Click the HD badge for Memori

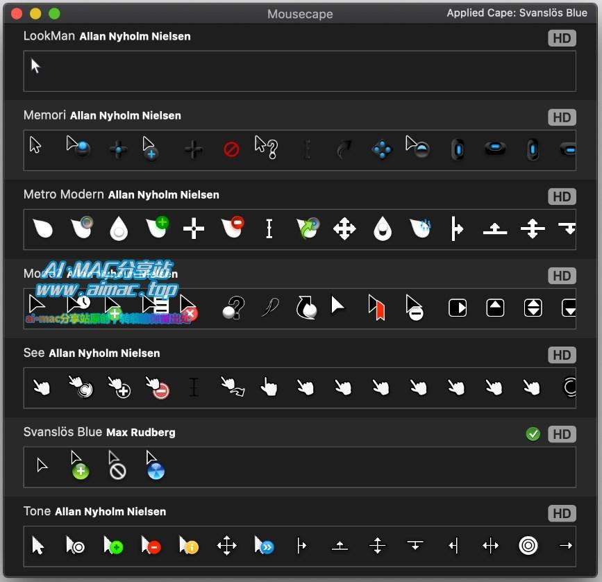(x=562, y=117)
